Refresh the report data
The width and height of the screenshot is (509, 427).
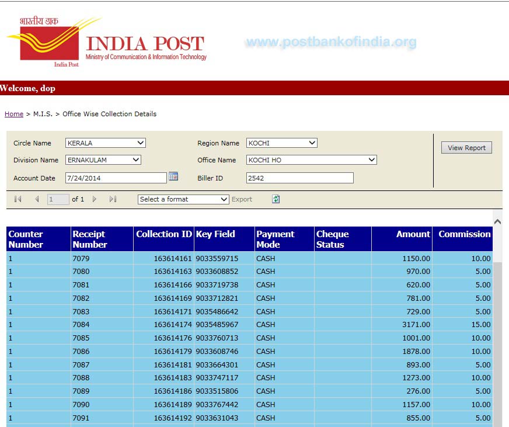click(x=274, y=199)
